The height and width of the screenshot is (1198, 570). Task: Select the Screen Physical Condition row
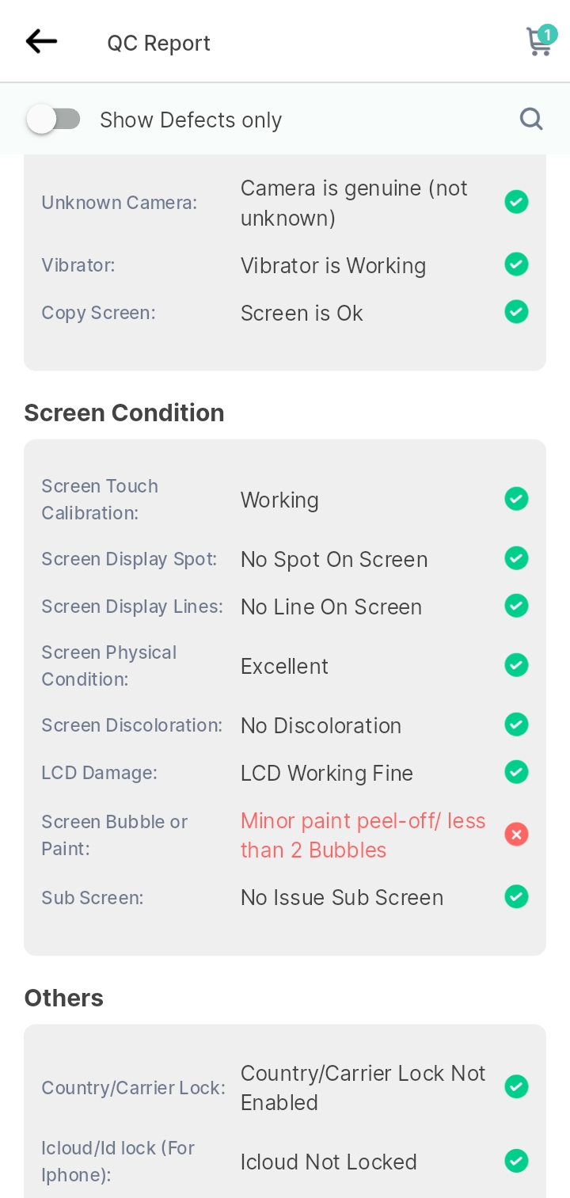[x=285, y=666]
